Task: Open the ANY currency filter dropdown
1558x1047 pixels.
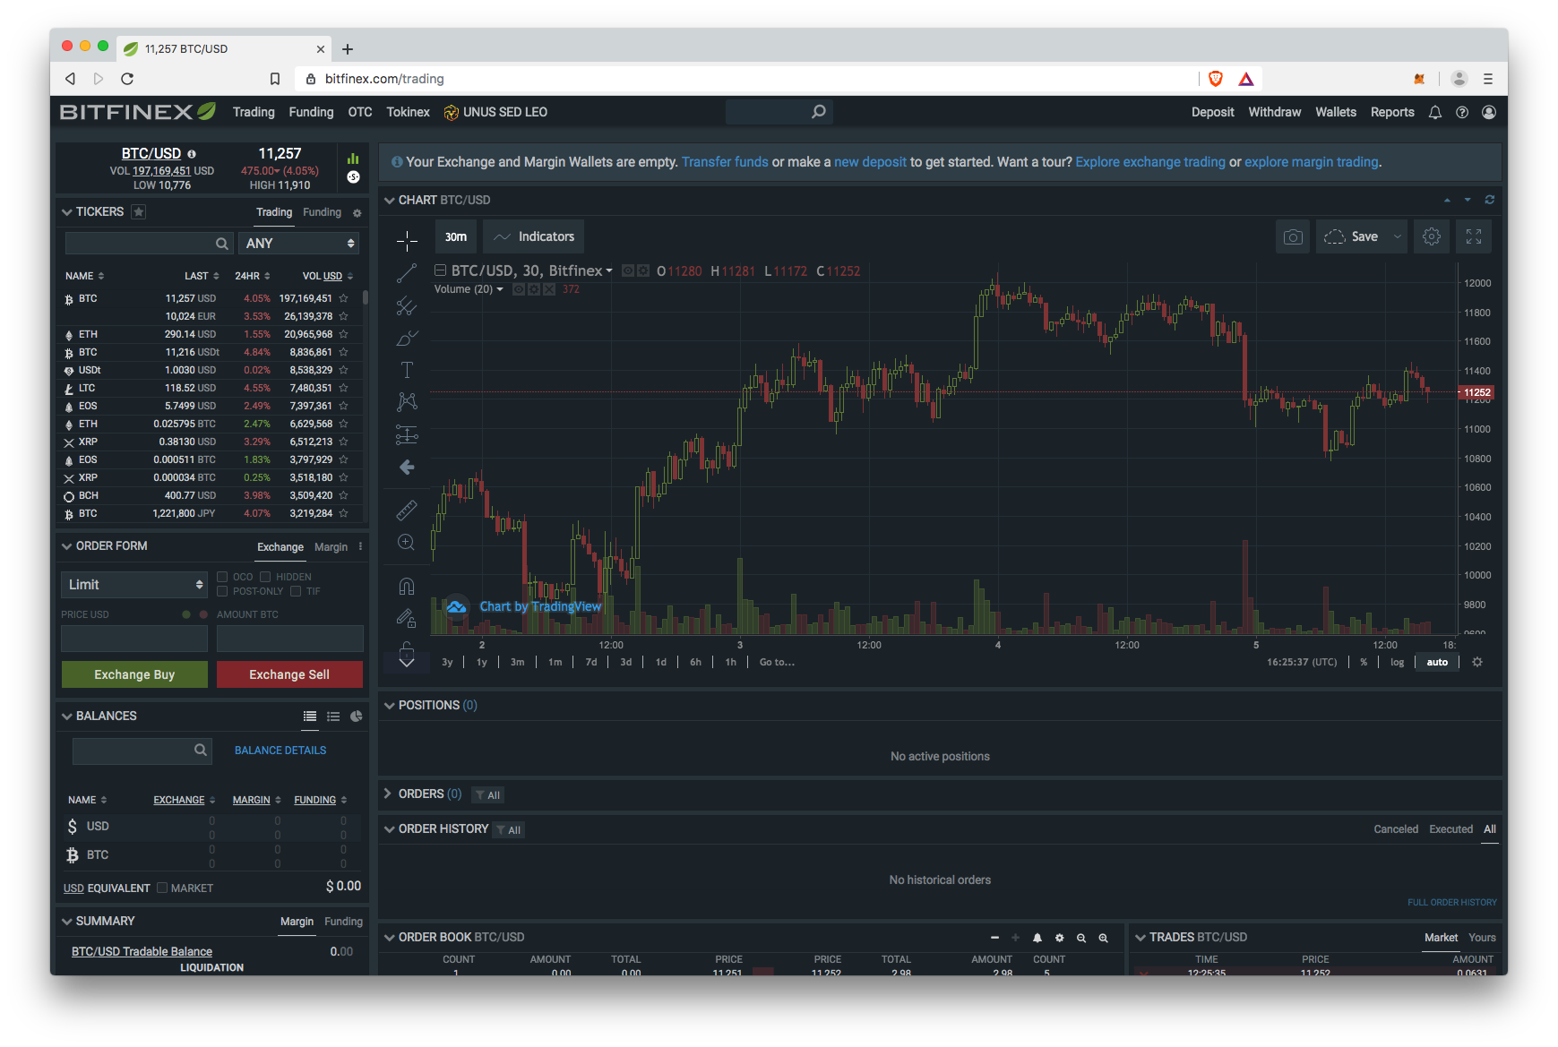Action: pyautogui.click(x=299, y=243)
